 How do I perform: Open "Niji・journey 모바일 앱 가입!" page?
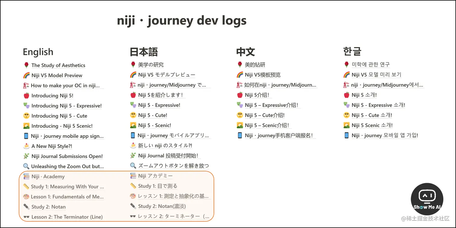coord(385,135)
